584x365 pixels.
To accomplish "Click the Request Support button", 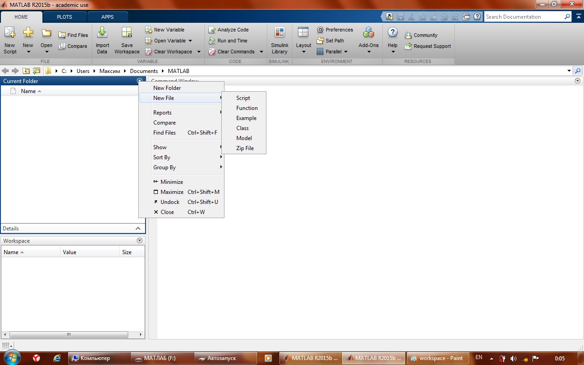I will point(428,46).
